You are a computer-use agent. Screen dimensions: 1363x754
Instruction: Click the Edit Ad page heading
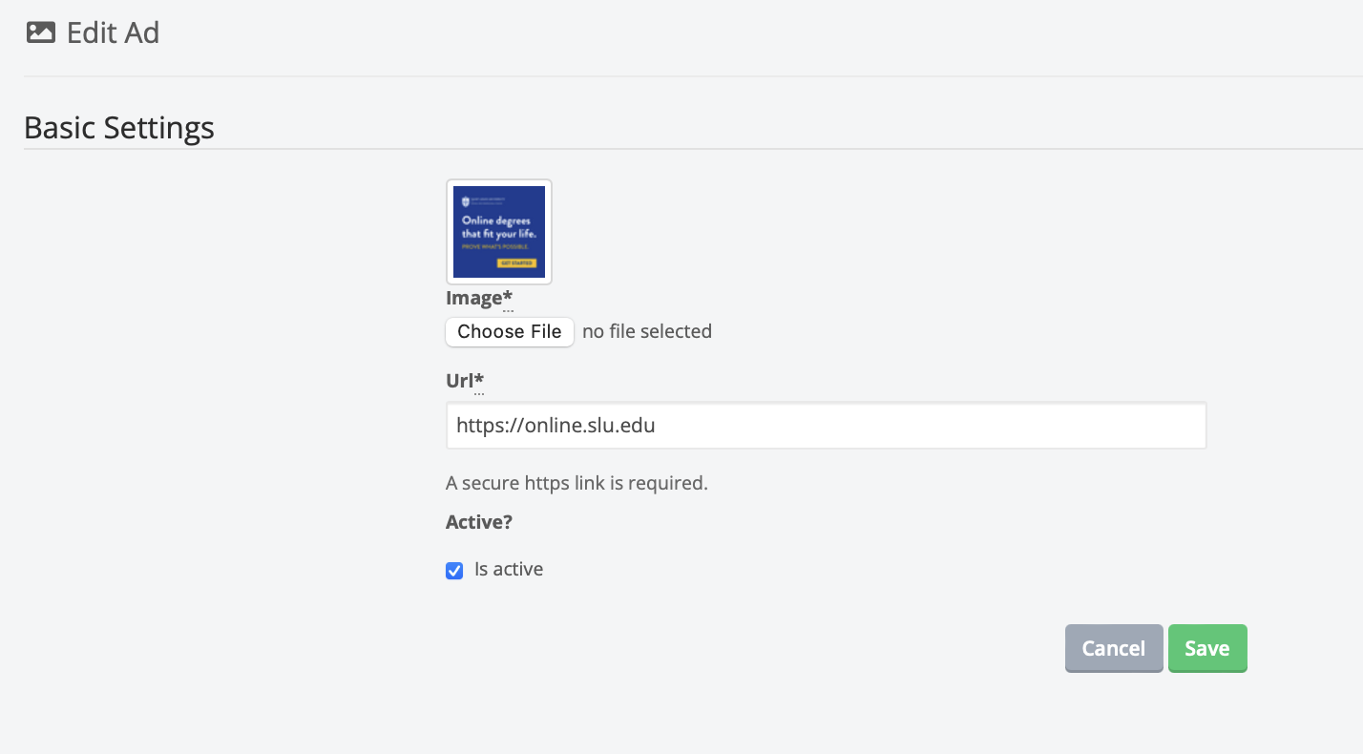[x=113, y=33]
